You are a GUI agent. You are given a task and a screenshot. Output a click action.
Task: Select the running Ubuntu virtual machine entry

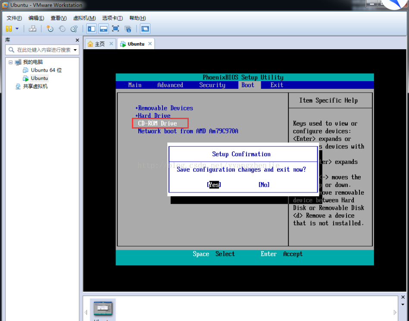39,78
